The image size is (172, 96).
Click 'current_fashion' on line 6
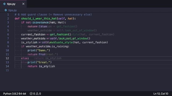point(33,34)
